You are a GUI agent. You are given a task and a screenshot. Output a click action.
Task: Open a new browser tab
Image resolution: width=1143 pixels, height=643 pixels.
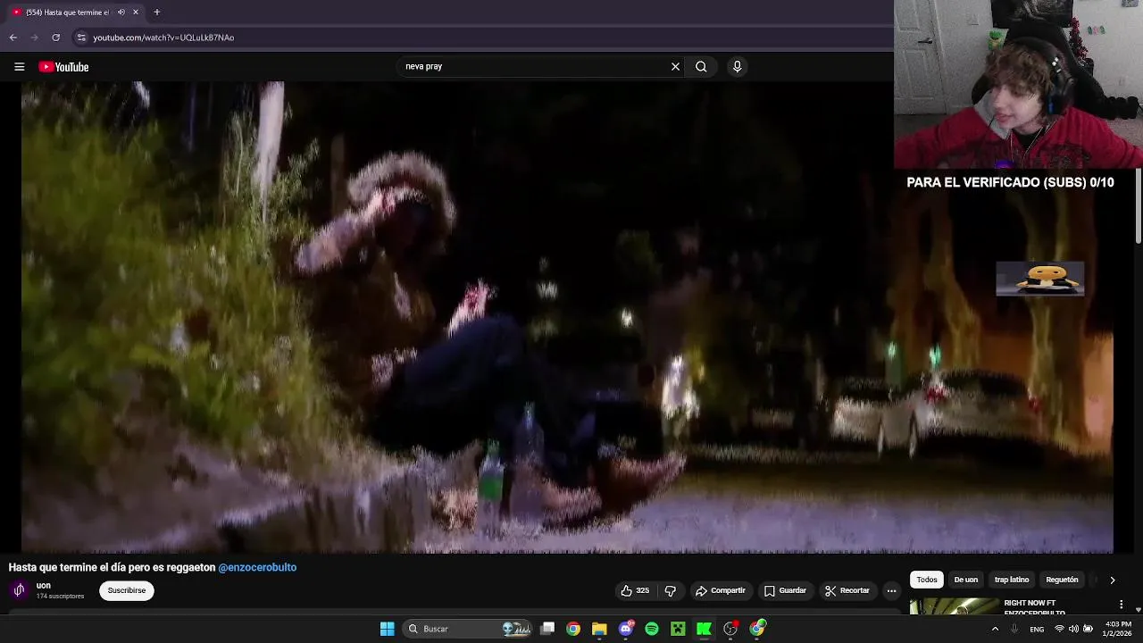point(156,13)
